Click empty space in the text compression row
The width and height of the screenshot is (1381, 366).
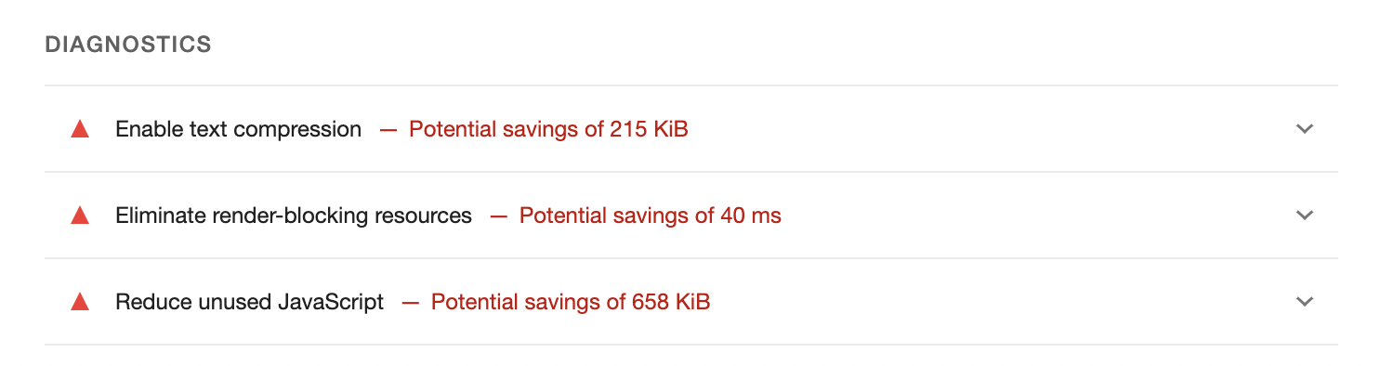click(985, 129)
